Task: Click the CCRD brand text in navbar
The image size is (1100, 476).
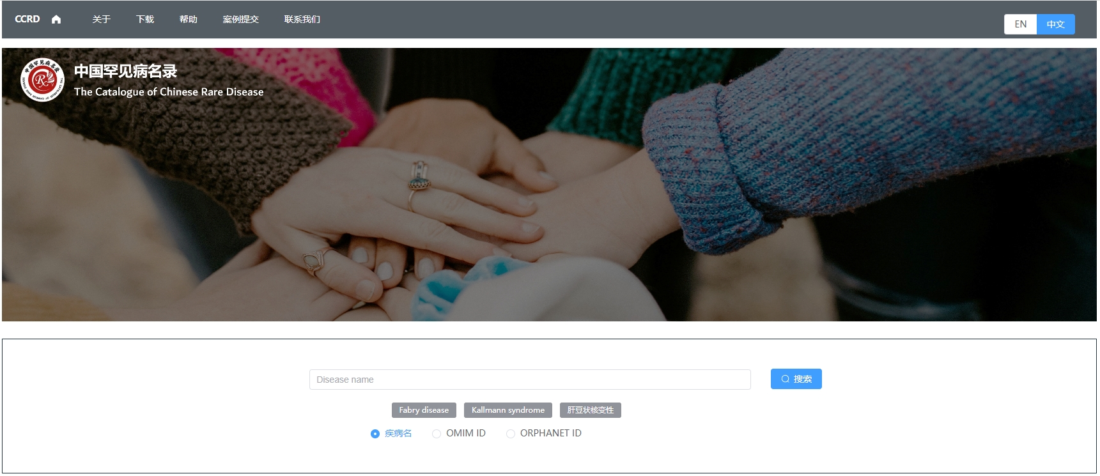Action: pos(27,19)
